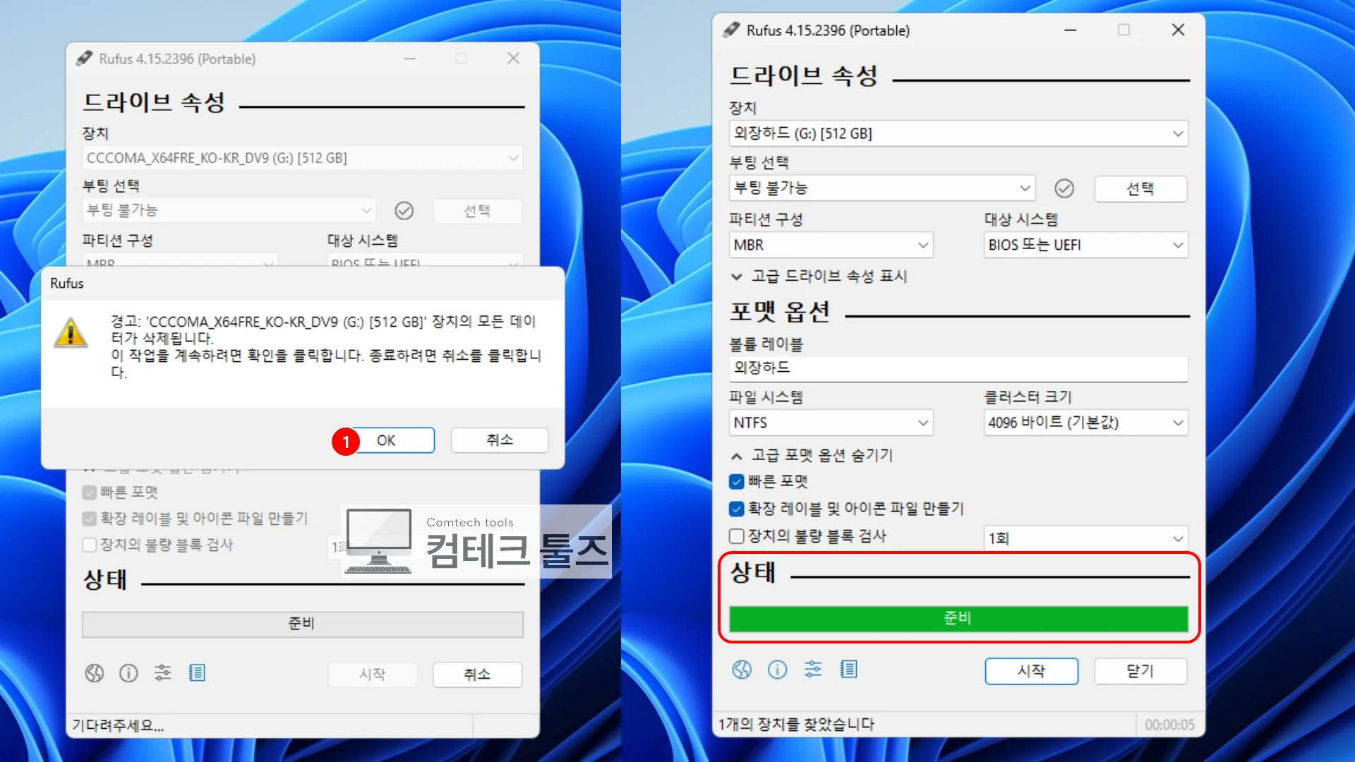Click log icon in left Rufus window
Screen dimensions: 1355x762
click(x=197, y=673)
